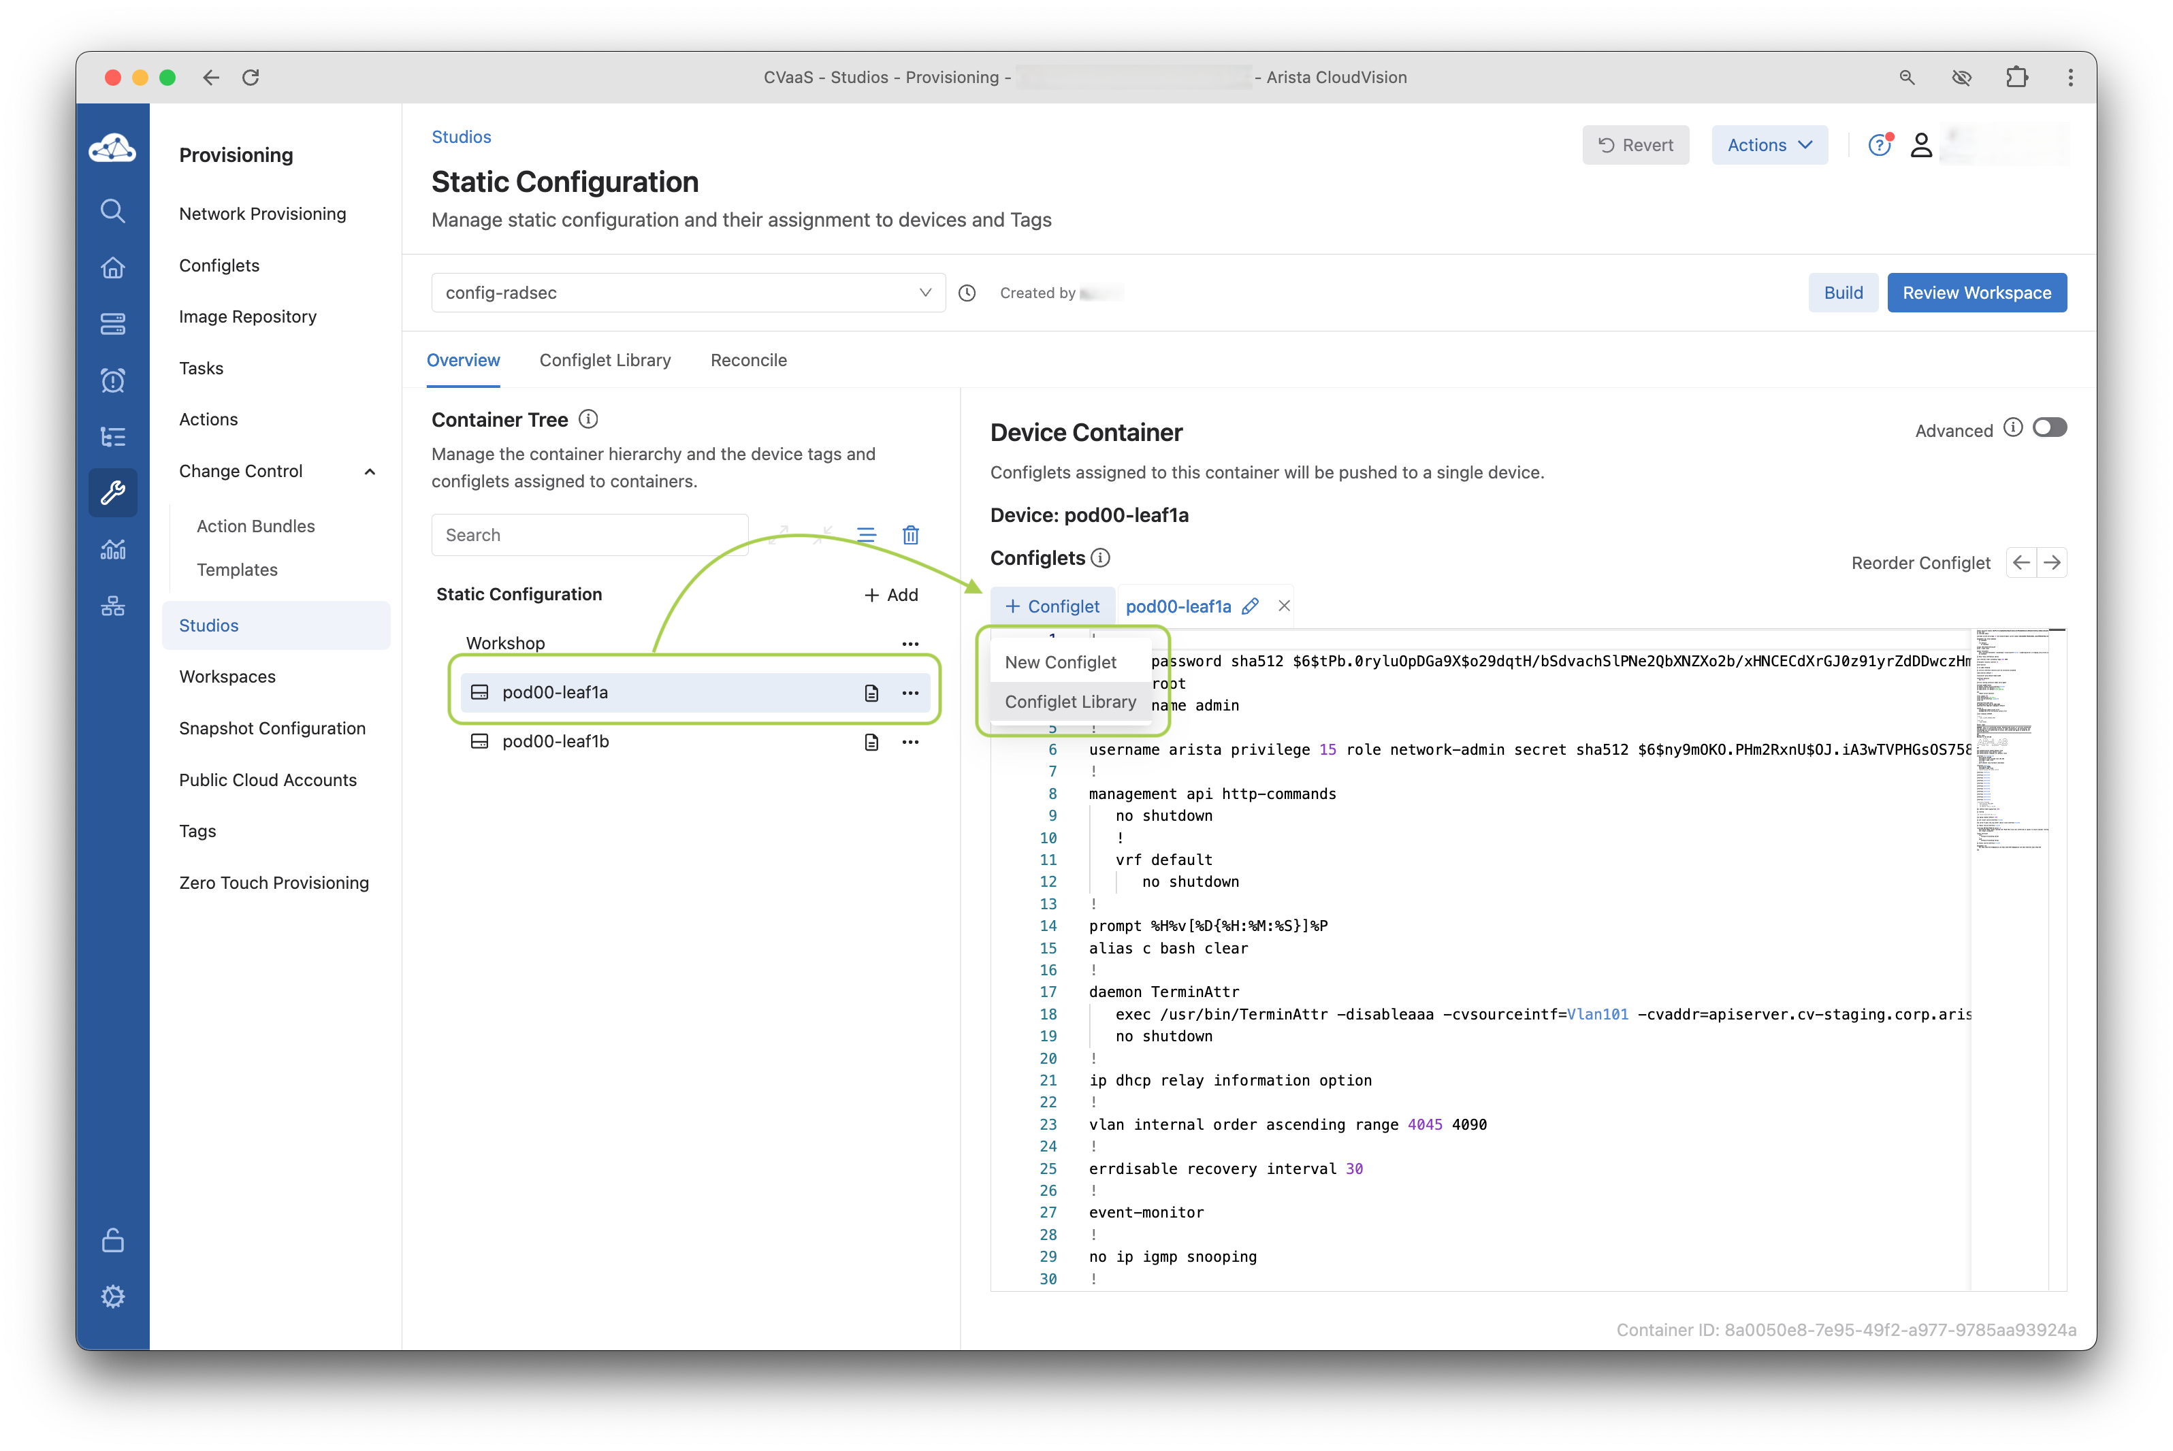Image resolution: width=2173 pixels, height=1451 pixels.
Task: Click the Container Tree search field
Action: (x=590, y=535)
